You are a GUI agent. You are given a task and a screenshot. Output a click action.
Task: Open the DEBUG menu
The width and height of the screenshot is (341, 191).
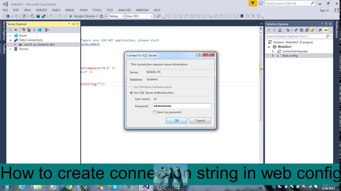click(70, 10)
